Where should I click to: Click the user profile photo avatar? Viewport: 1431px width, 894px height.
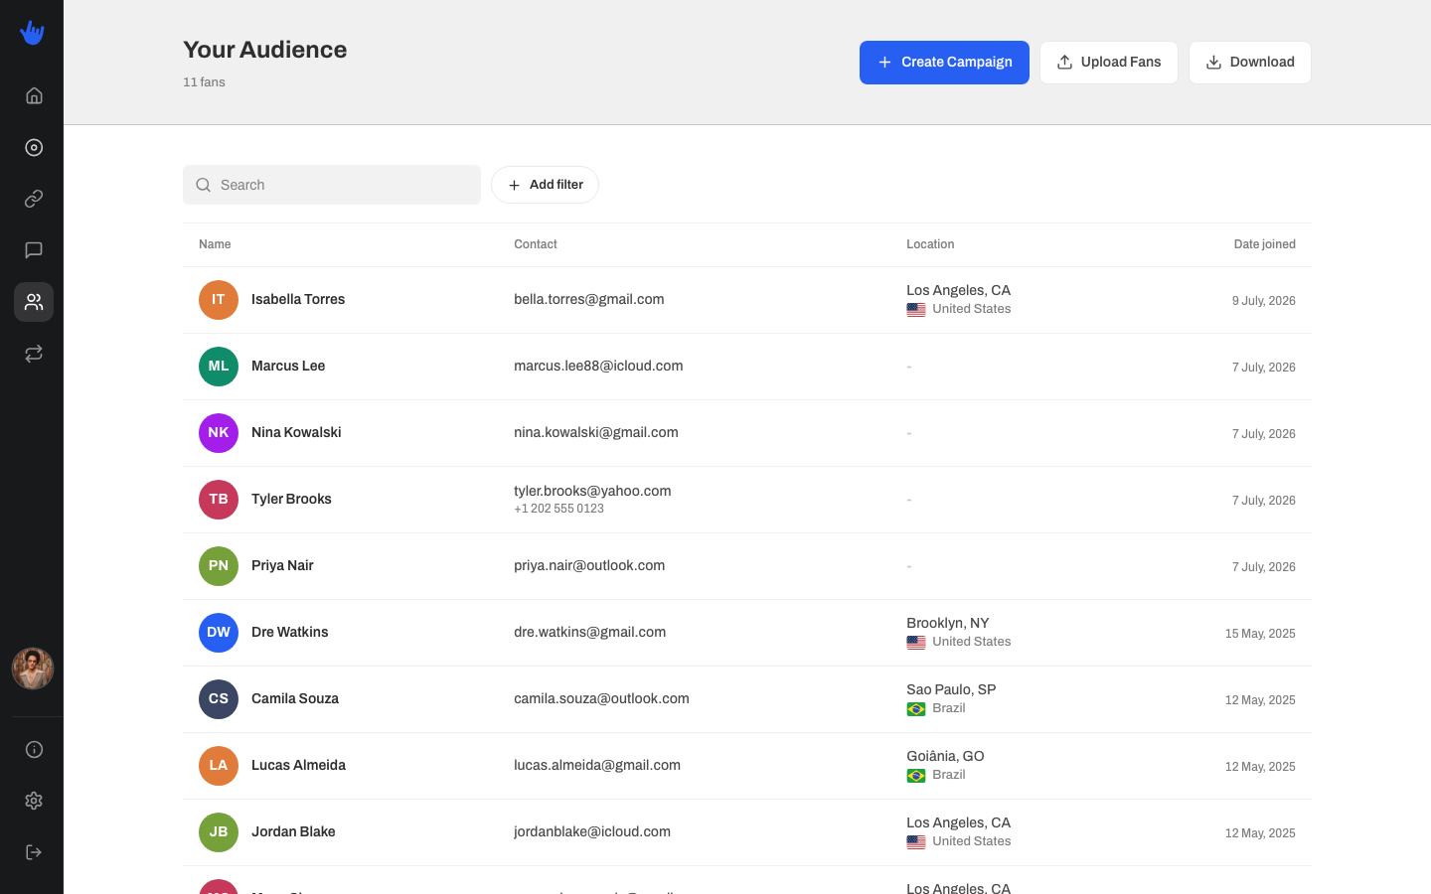click(x=33, y=669)
